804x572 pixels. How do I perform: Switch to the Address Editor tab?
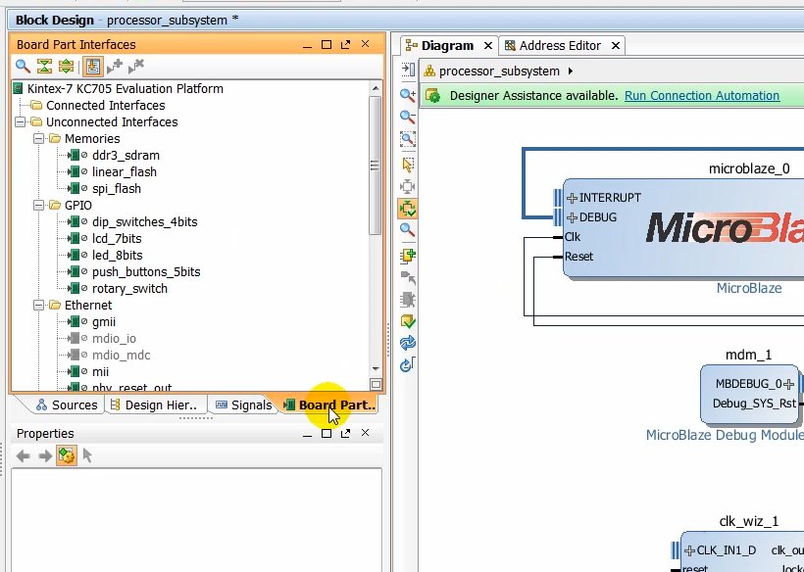[x=559, y=45]
